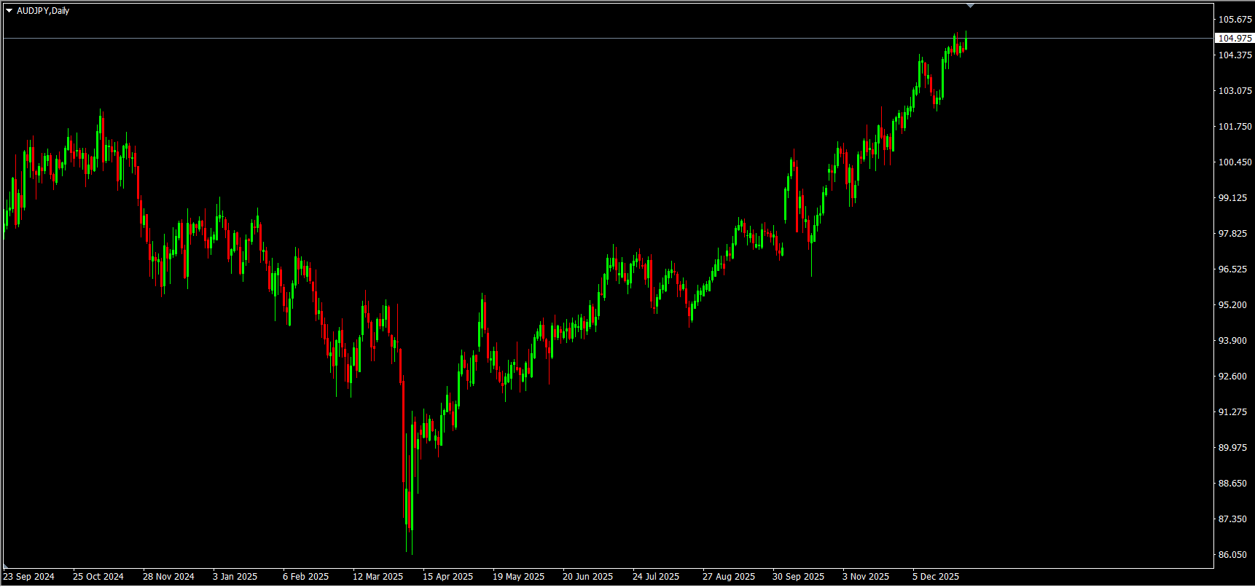
Task: Click the AUDJPY,Daily chart title text
Action: [43, 11]
